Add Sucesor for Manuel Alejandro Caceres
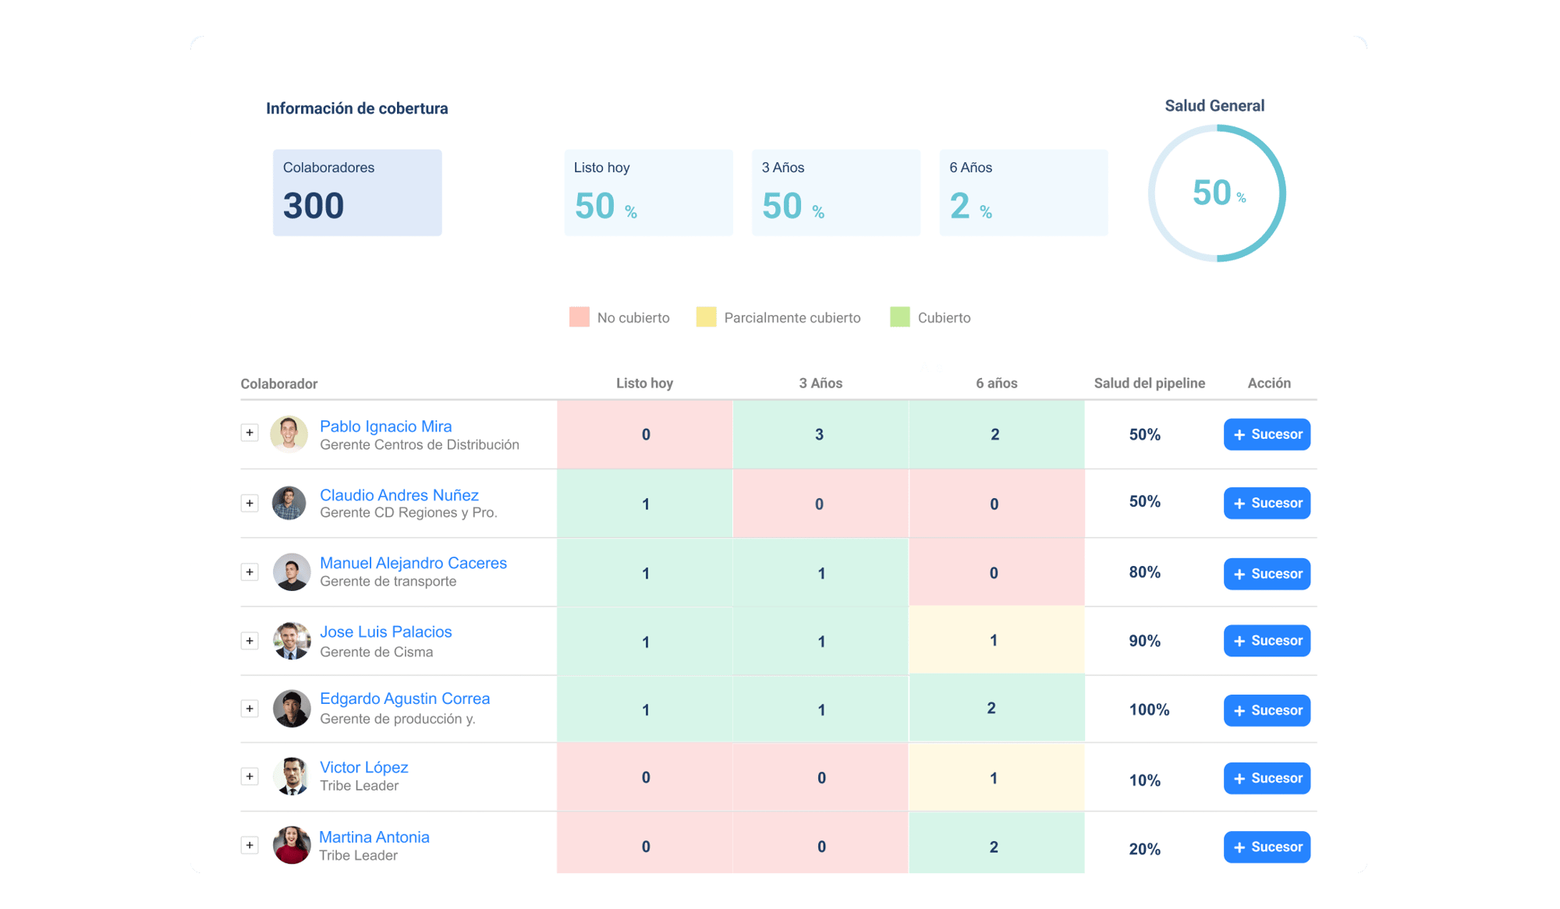The height and width of the screenshot is (909, 1560). pyautogui.click(x=1267, y=574)
